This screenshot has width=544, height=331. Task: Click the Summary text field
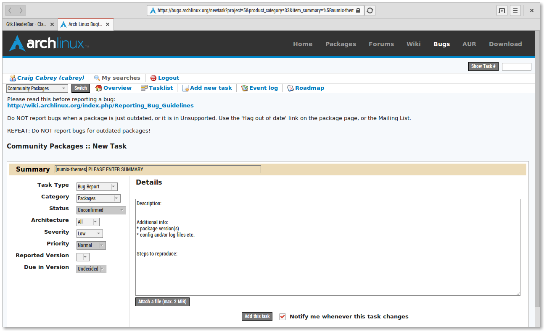(x=158, y=169)
